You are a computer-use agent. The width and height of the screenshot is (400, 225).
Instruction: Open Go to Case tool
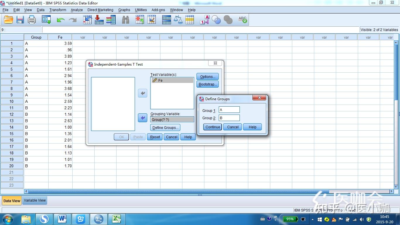click(x=88, y=20)
